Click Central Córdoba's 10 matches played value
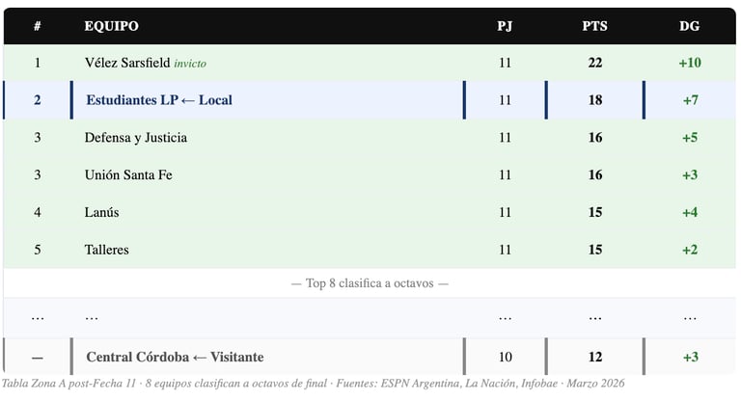741x400 pixels. (x=505, y=357)
